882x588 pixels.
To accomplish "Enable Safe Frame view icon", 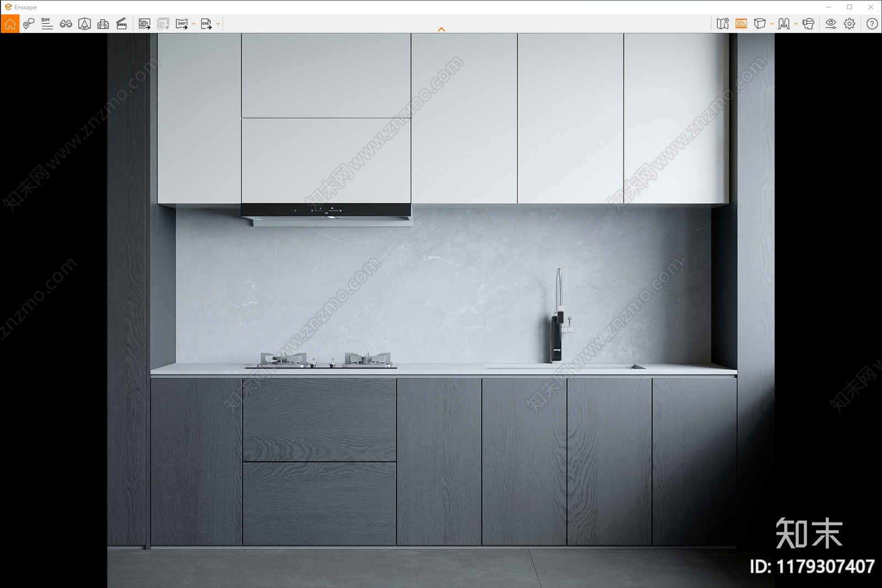I will (x=84, y=24).
